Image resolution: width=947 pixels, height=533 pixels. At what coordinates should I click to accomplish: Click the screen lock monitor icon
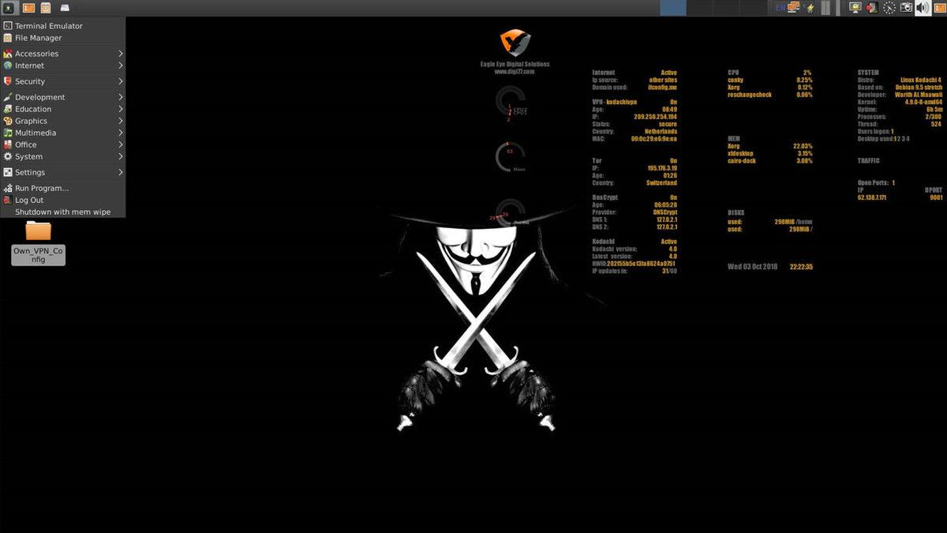click(x=855, y=7)
